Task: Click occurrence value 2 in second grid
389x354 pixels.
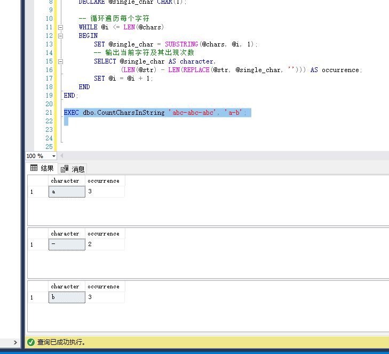Action: (x=105, y=245)
